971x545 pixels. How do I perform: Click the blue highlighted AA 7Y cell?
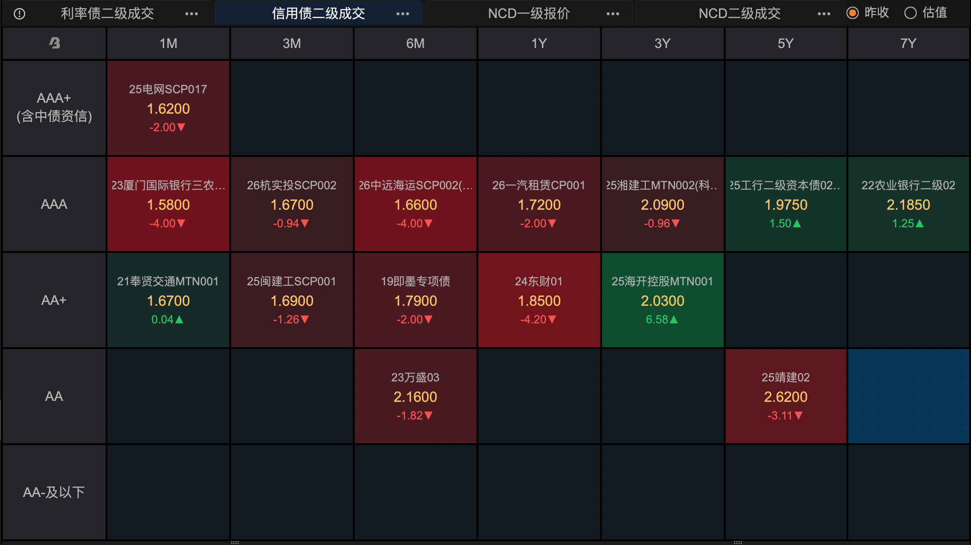908,396
